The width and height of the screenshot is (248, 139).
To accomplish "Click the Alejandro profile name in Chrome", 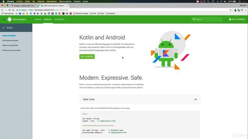I will tap(243, 5).
